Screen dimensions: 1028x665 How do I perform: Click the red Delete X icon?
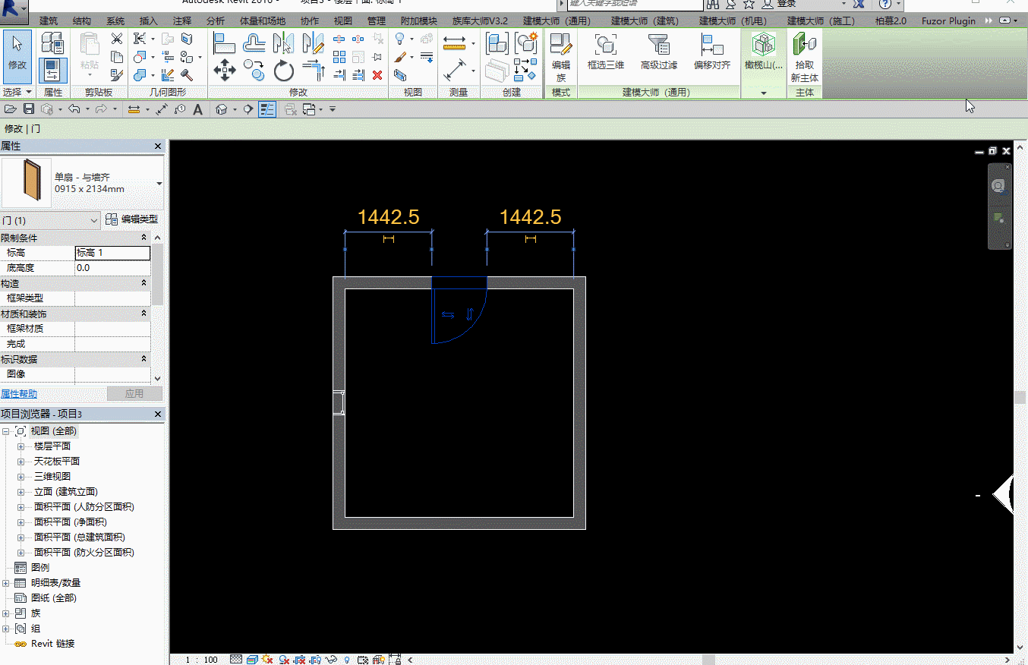coord(377,74)
